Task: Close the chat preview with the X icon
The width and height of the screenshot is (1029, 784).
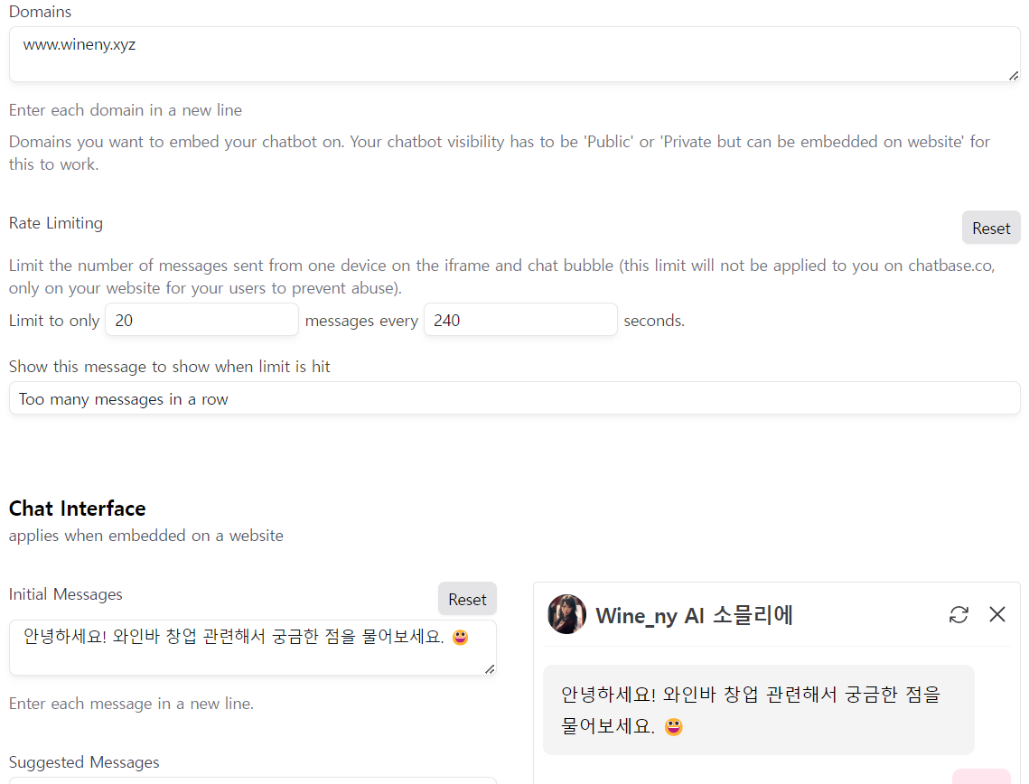Action: (997, 614)
